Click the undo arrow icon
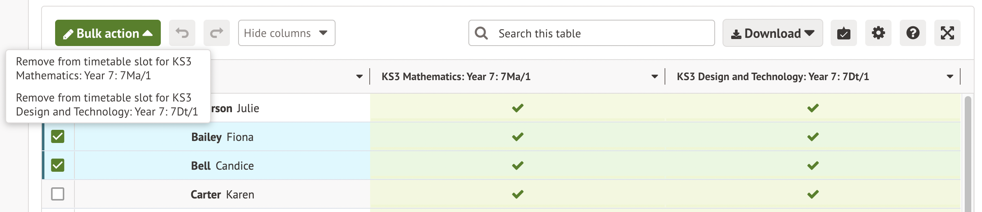The image size is (982, 212). tap(182, 33)
